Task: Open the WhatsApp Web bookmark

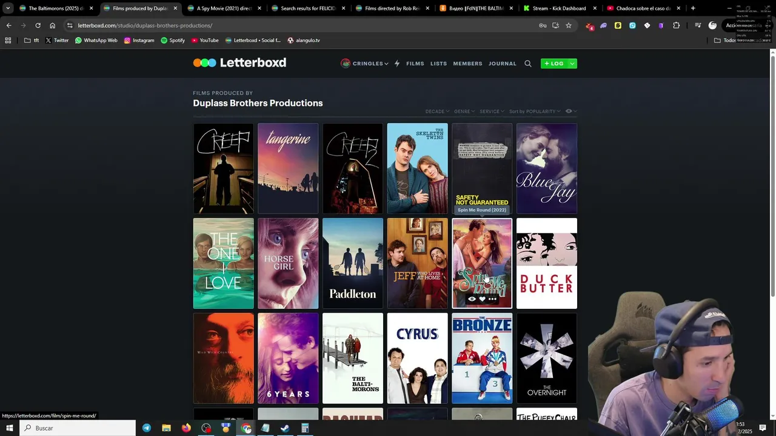Action: (x=96, y=41)
